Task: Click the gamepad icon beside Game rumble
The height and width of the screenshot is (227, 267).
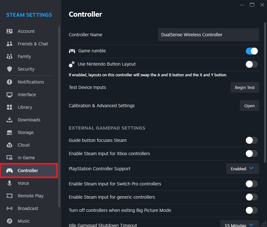Action: [x=72, y=51]
